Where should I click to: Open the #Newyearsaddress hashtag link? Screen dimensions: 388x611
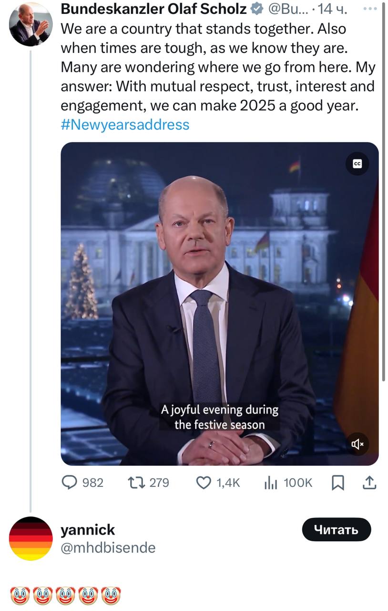(x=125, y=125)
